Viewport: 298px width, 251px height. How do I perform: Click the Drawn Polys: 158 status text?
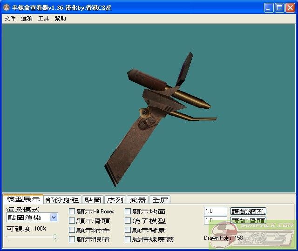tap(223, 238)
